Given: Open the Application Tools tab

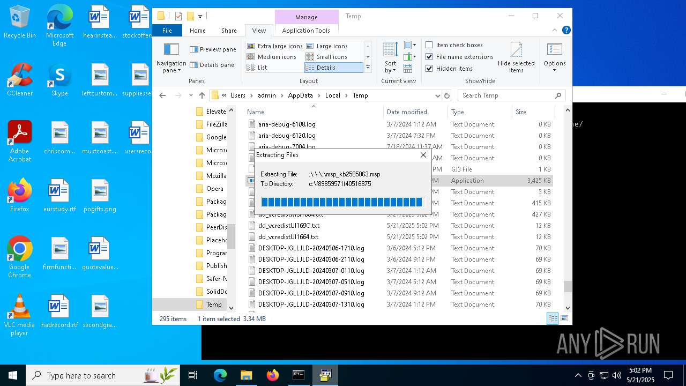Looking at the screenshot, I should (306, 31).
